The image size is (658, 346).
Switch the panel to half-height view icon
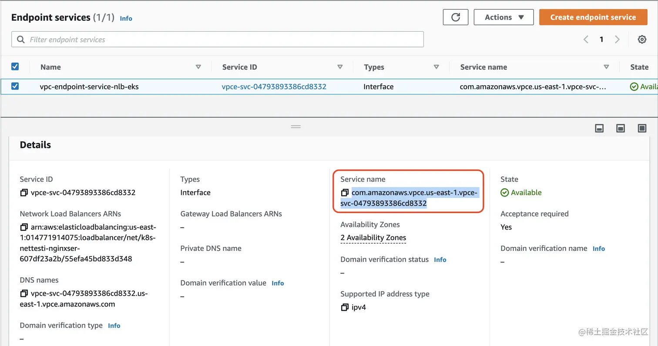621,128
